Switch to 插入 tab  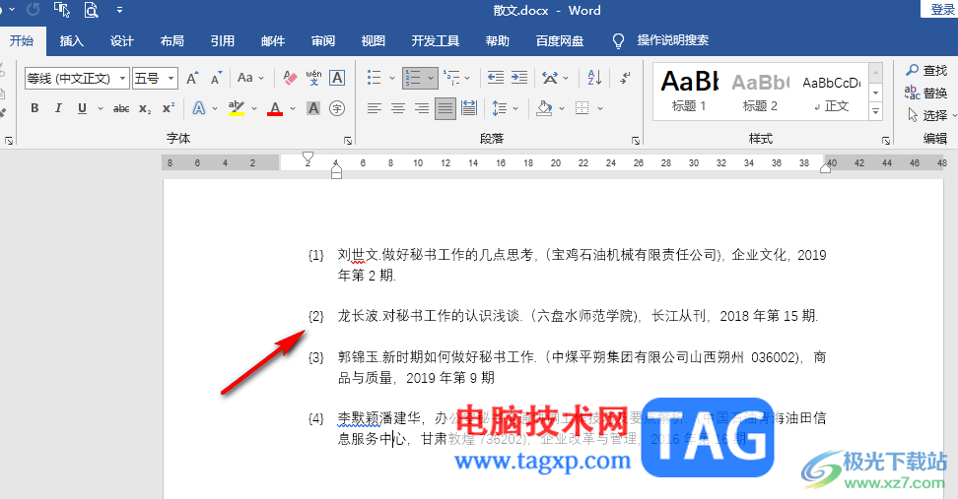[72, 41]
